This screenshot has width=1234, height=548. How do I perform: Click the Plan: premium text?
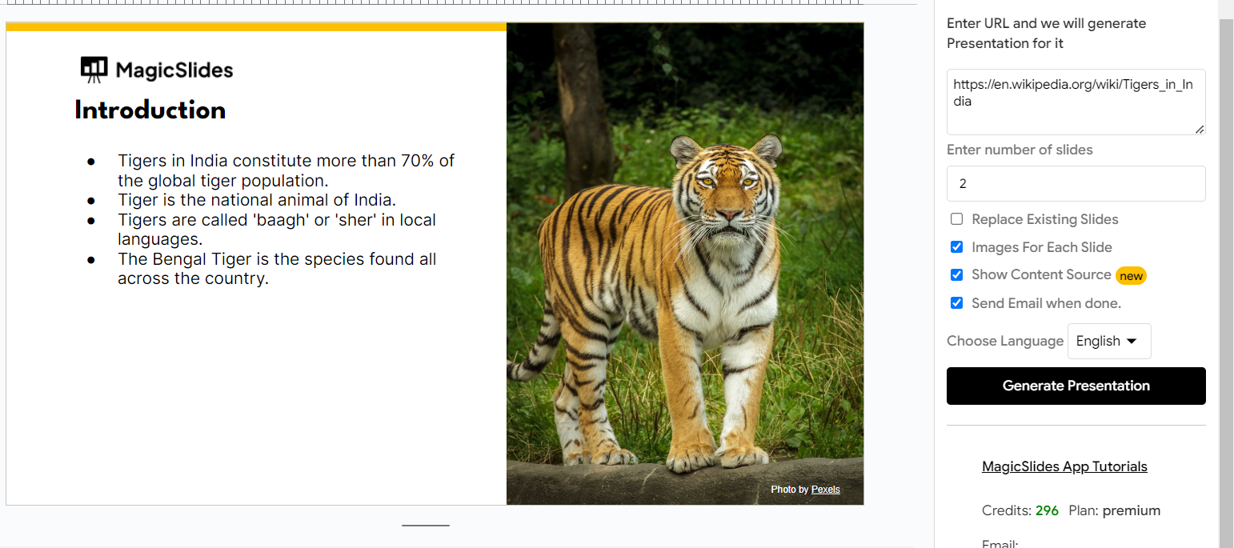tap(1114, 510)
